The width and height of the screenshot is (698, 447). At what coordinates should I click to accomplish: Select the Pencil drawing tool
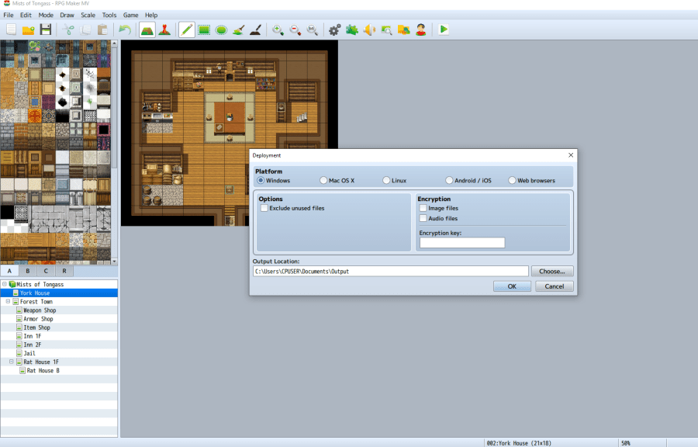coord(186,29)
